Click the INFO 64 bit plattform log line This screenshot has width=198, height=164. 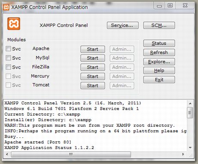95,131
